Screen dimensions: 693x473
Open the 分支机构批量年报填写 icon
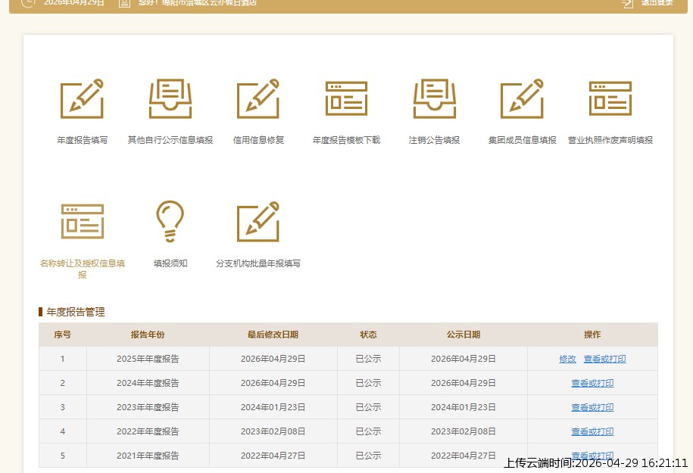258,222
